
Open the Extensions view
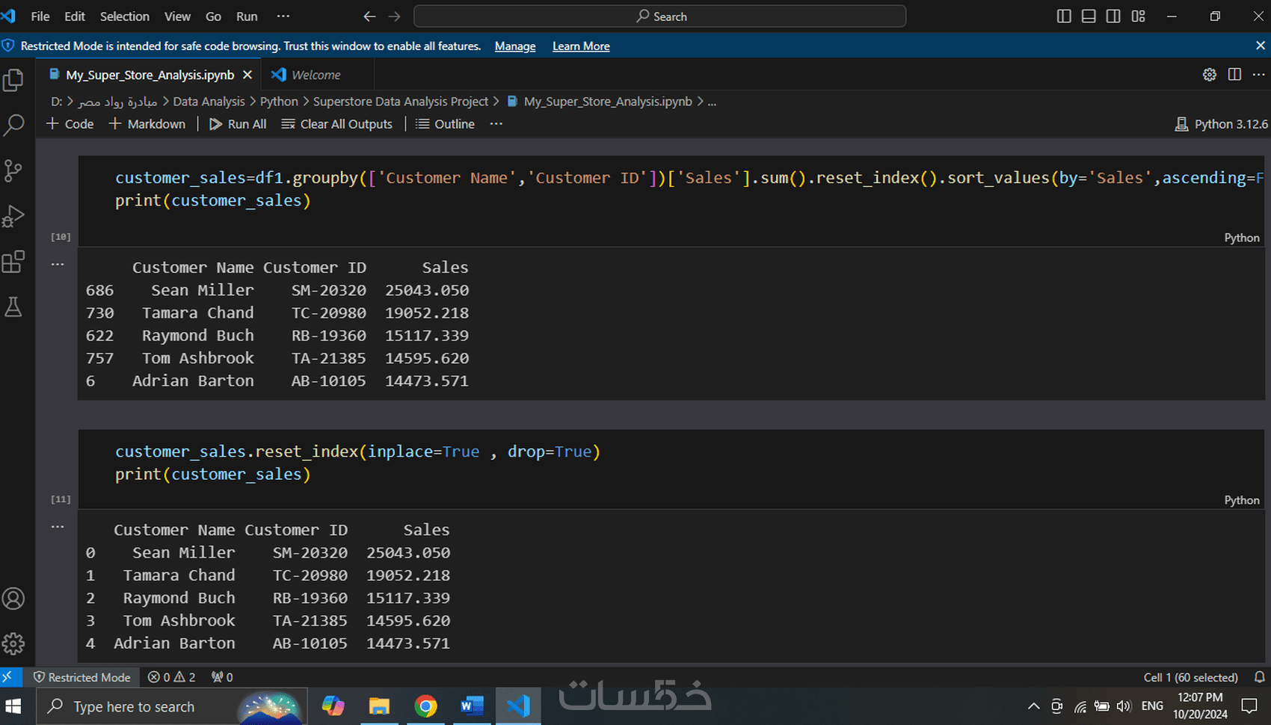[14, 261]
